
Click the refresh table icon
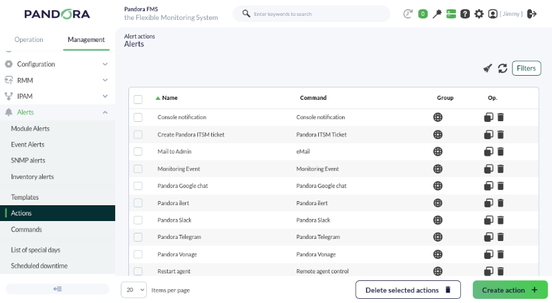tap(503, 68)
